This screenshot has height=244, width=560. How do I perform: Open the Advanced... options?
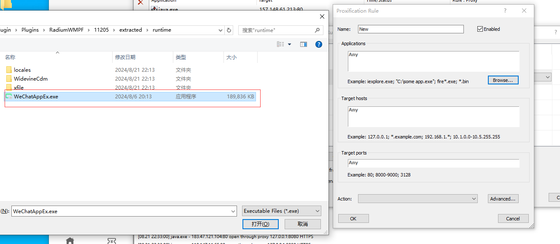(x=503, y=198)
